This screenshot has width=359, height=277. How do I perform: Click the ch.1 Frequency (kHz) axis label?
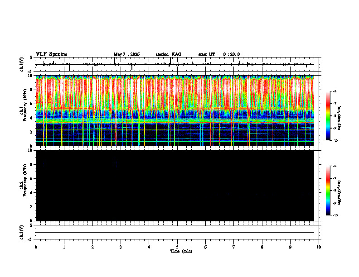coord(23,110)
